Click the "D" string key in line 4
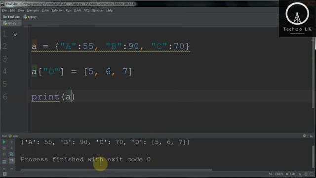This screenshot has width=316, height=178. coord(51,71)
